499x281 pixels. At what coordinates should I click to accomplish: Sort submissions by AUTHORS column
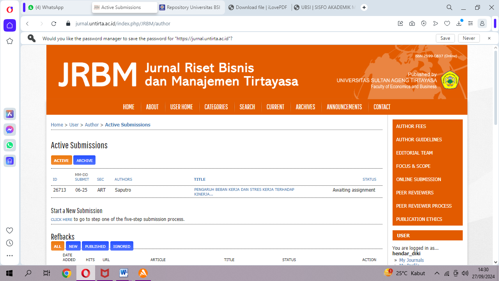click(x=123, y=180)
